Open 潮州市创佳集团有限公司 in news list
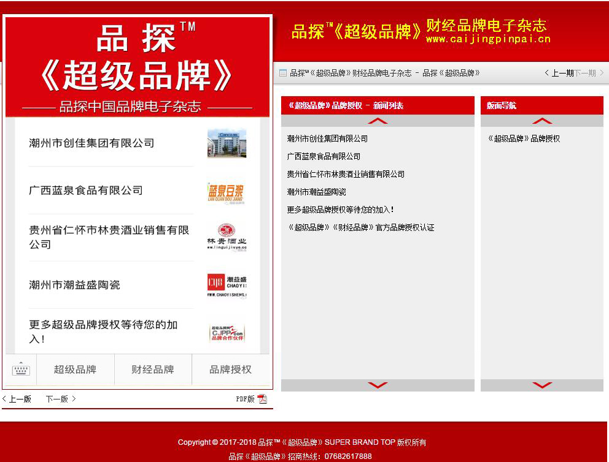609x462 pixels. (327, 138)
